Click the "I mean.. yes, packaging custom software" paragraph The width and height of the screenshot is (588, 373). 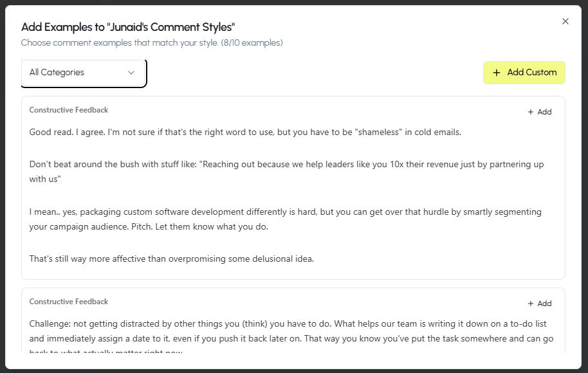(x=285, y=212)
